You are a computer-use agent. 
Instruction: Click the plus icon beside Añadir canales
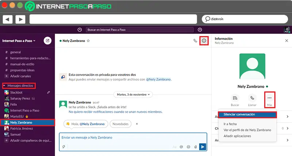(7, 76)
